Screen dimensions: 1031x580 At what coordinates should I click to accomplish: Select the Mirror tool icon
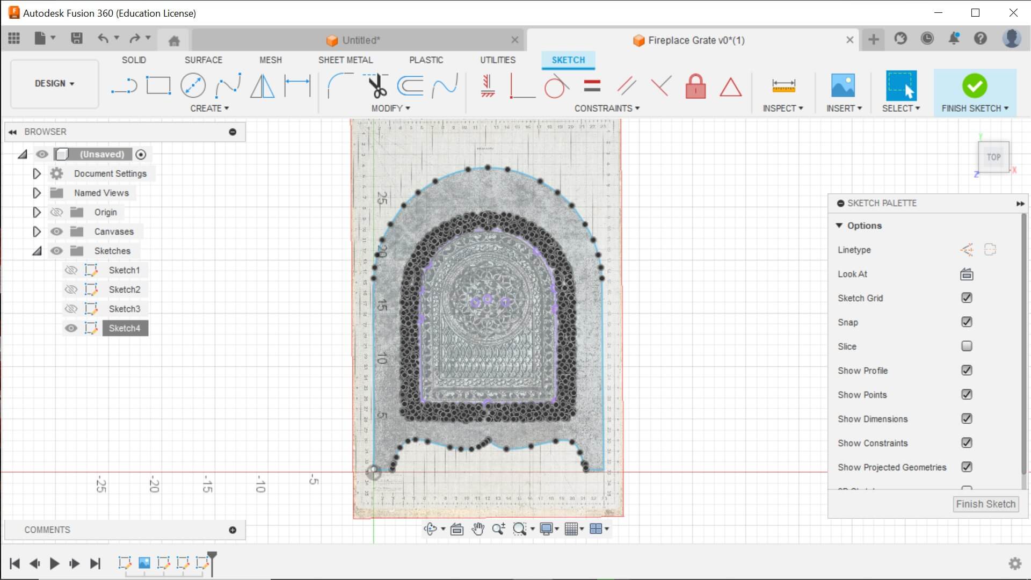(262, 86)
